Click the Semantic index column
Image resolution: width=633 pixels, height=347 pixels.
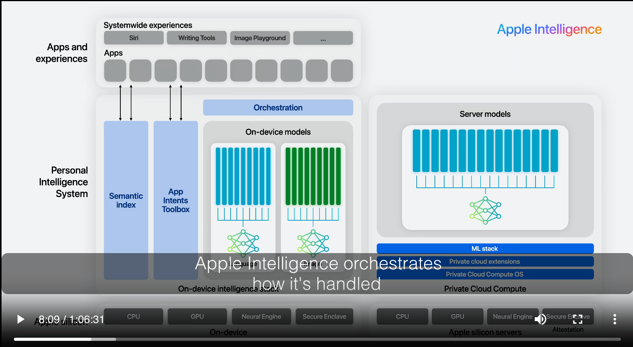pos(126,200)
